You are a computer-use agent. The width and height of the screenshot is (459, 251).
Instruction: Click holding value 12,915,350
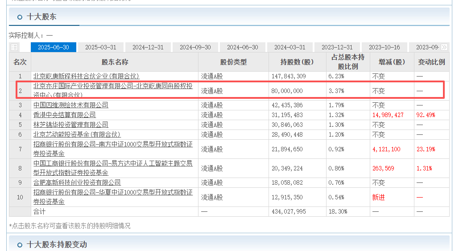click(287, 197)
